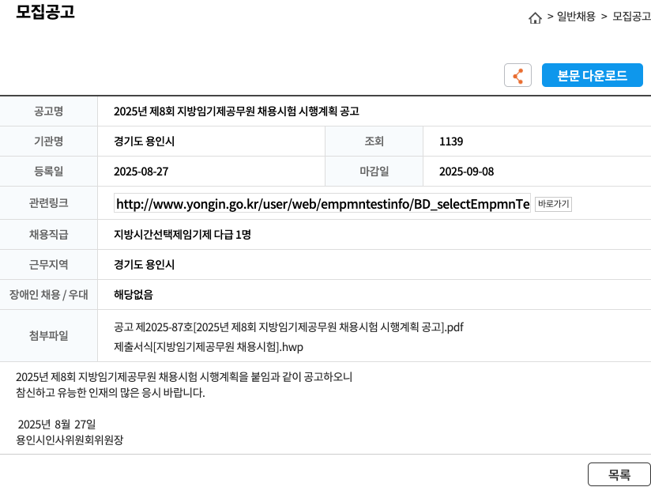Click the 기관명 label cell
This screenshot has width=651, height=487.
(48, 142)
